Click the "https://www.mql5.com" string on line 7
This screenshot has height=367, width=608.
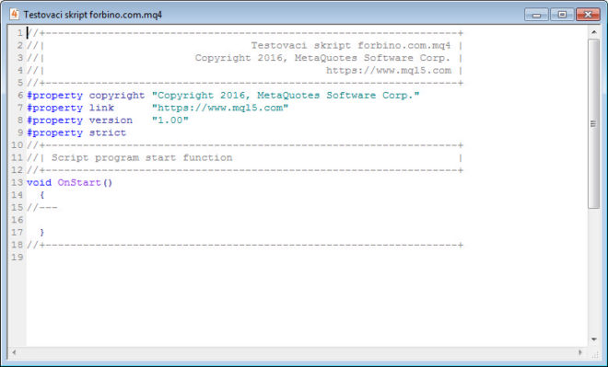coord(220,108)
